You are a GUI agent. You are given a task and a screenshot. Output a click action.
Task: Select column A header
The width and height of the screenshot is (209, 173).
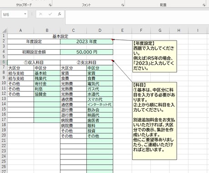click(20, 31)
